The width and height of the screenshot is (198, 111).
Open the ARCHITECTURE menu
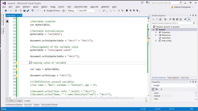point(81,7)
